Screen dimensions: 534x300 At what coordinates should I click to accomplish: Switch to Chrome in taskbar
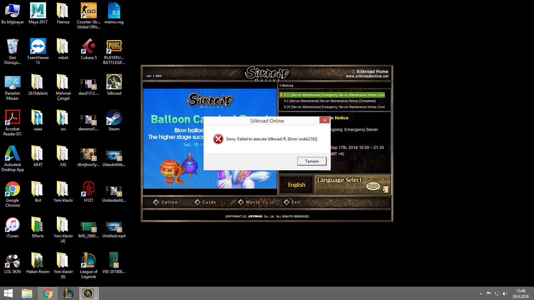click(48, 293)
